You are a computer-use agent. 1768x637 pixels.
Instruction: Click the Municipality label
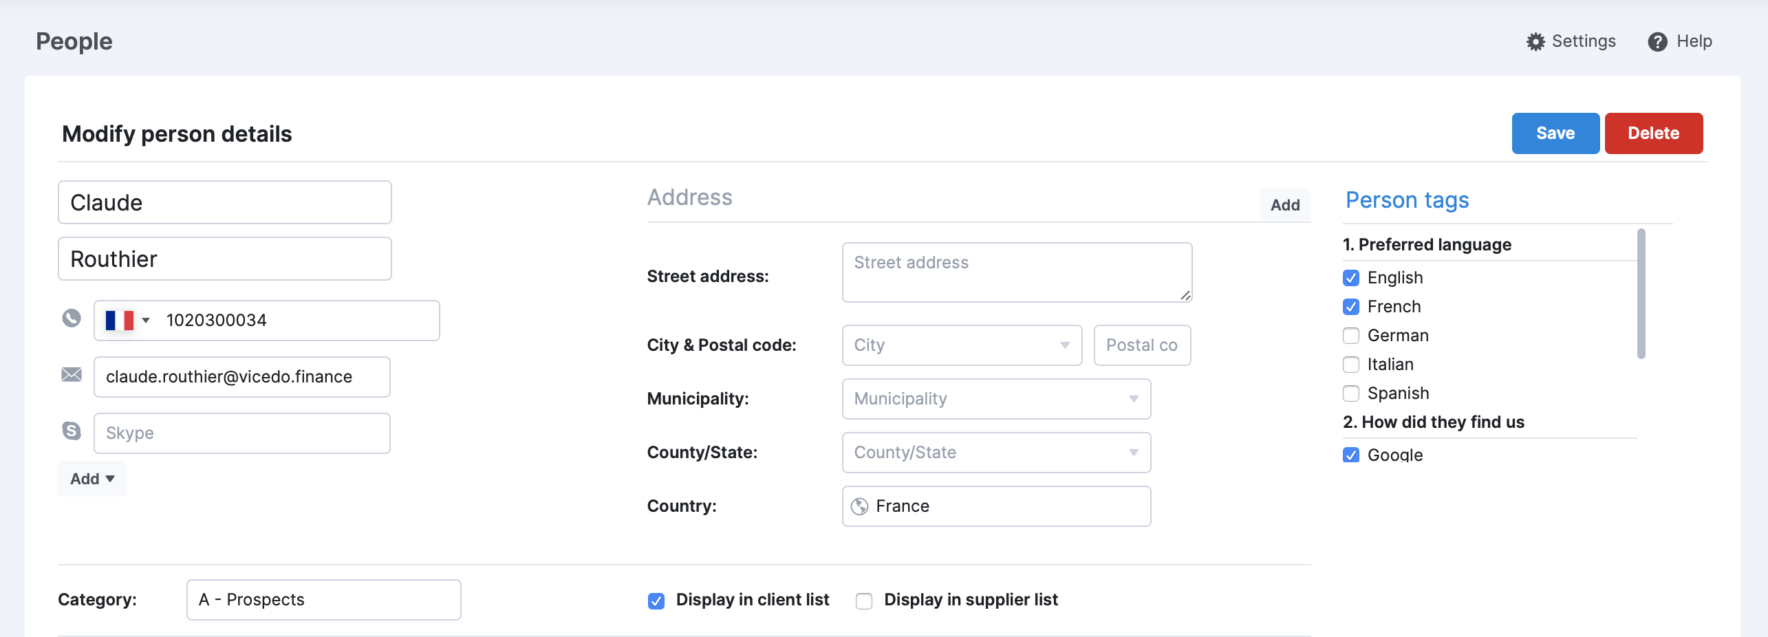click(698, 399)
